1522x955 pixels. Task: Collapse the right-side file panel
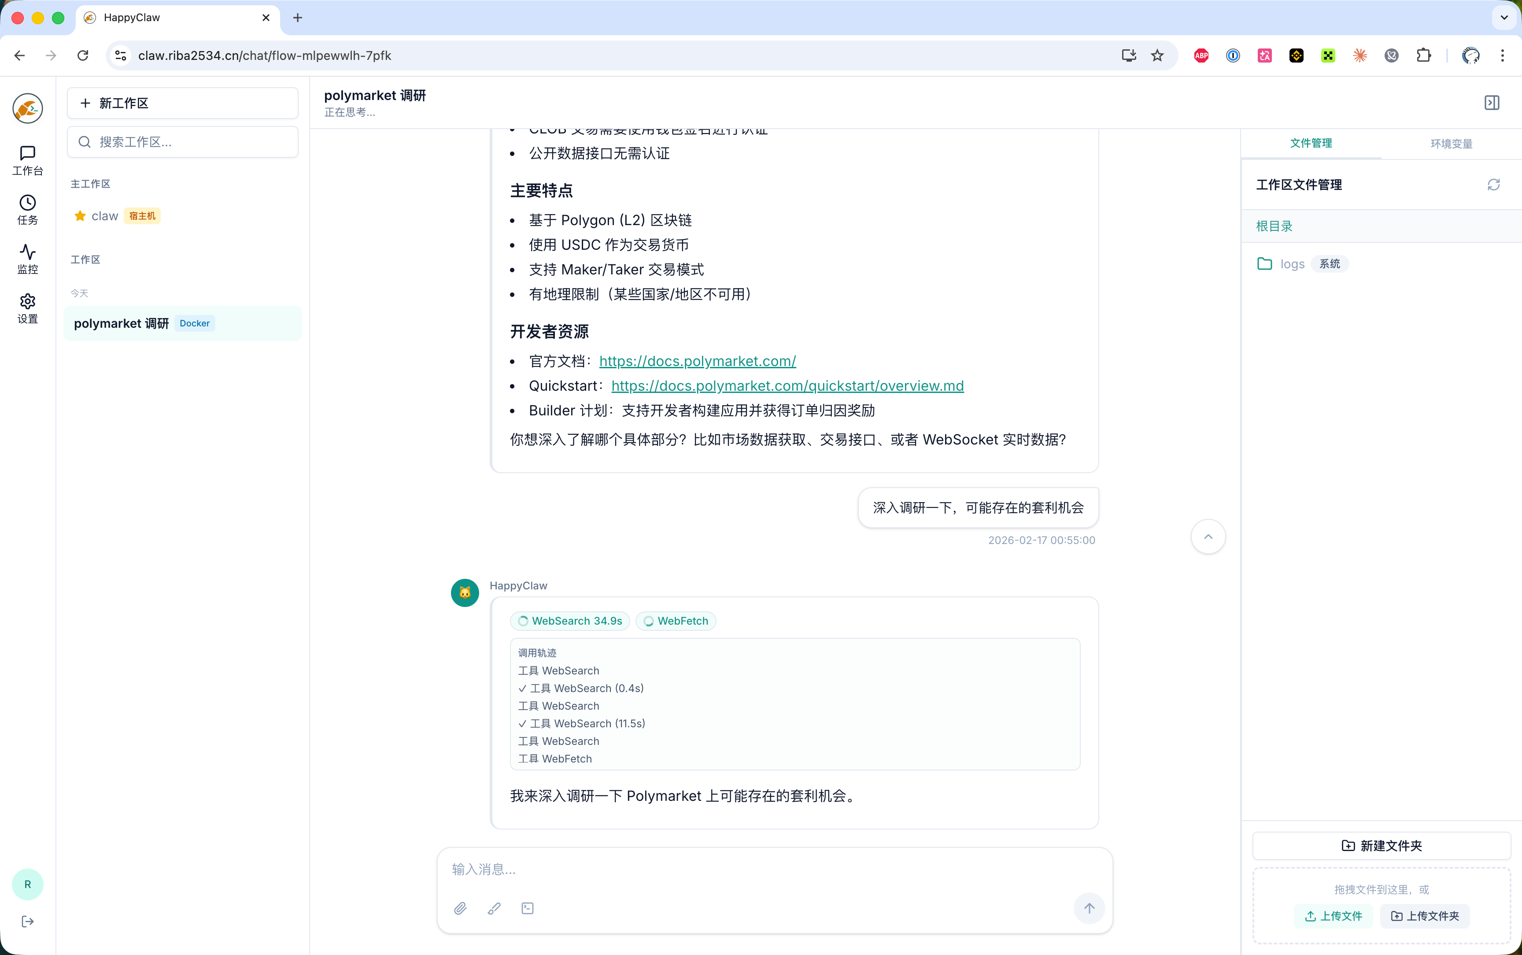tap(1492, 102)
